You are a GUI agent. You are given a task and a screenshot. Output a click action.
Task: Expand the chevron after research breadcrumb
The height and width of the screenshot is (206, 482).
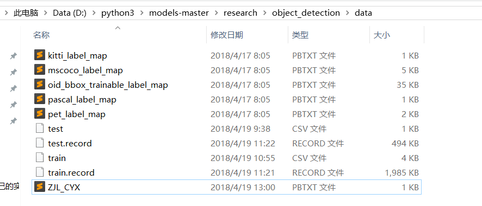point(264,13)
